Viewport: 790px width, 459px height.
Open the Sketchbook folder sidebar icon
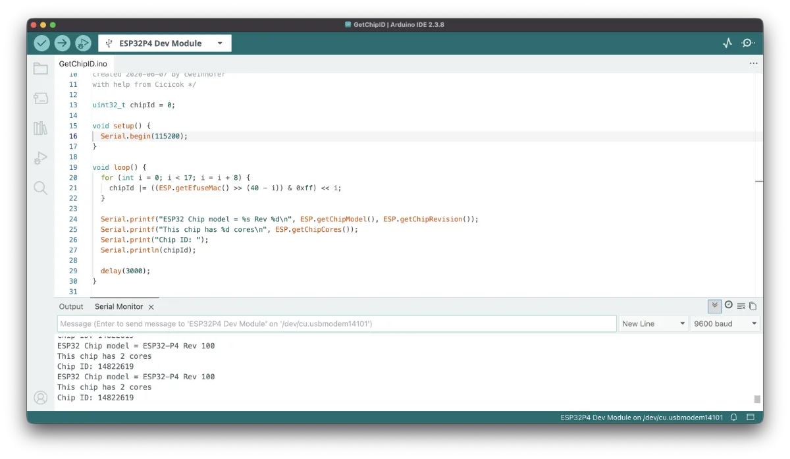pos(41,69)
